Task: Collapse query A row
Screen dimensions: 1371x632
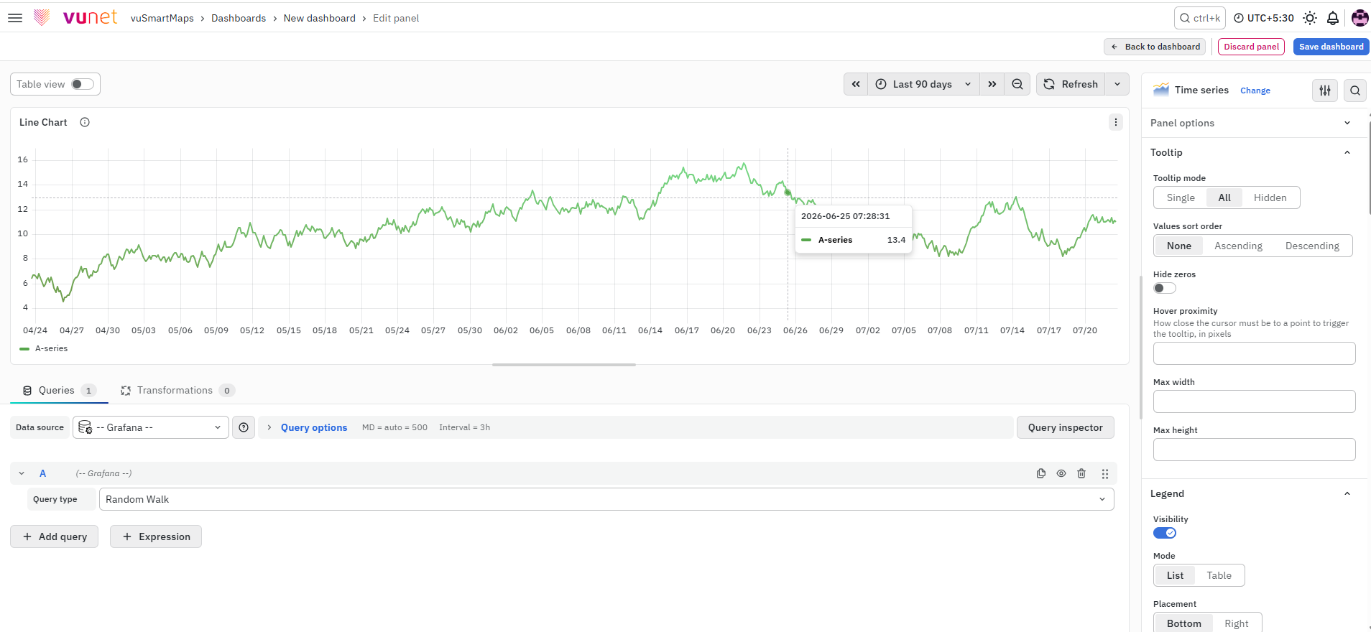Action: 22,473
